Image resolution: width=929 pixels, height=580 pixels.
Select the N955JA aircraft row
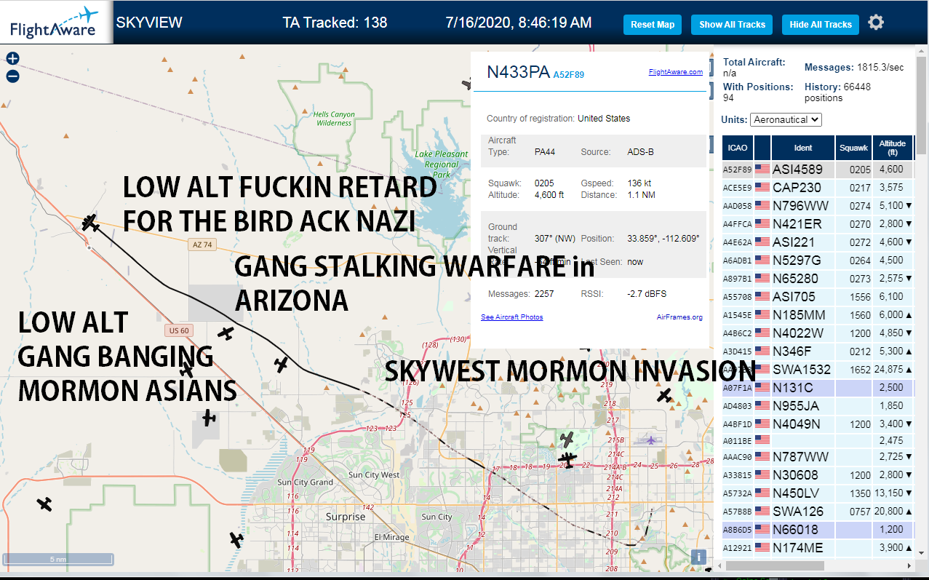818,406
